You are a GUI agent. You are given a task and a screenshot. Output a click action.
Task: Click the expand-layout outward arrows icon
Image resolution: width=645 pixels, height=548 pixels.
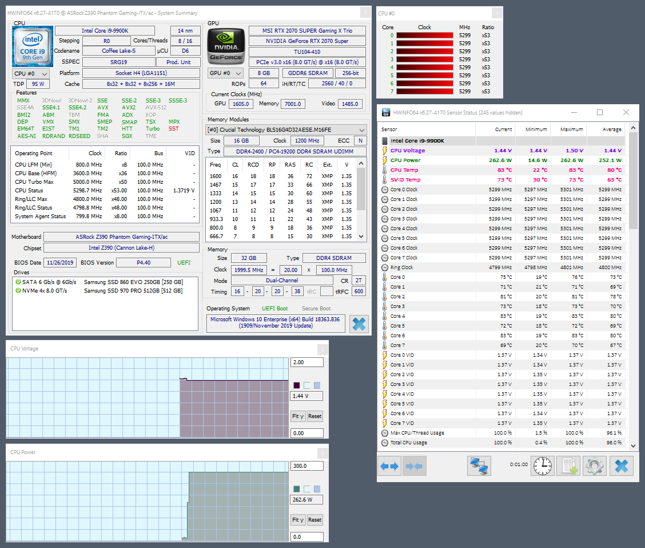click(x=389, y=466)
